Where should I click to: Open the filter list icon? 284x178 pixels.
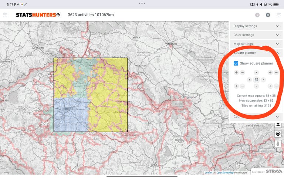278,15
